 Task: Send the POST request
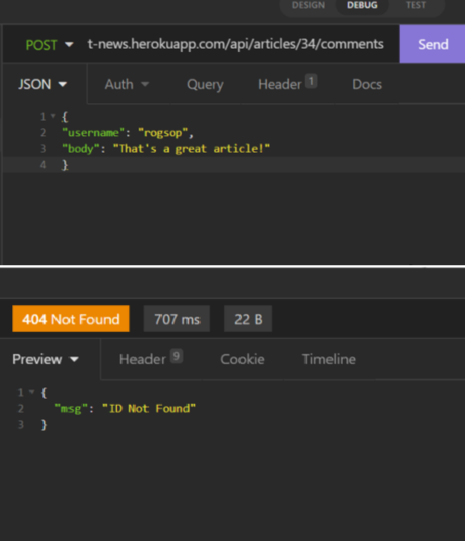(432, 44)
